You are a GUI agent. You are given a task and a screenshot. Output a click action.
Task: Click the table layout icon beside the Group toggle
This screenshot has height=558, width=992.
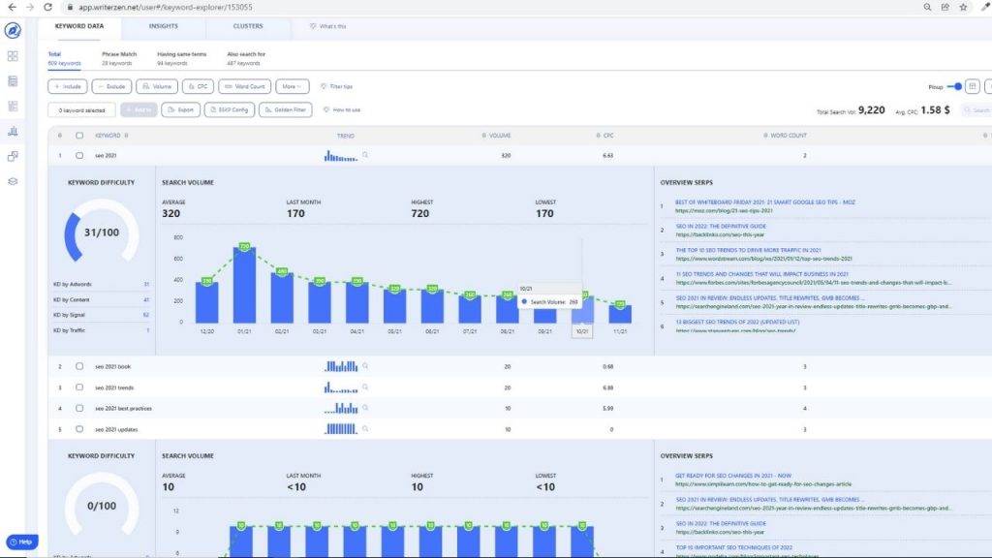point(973,86)
